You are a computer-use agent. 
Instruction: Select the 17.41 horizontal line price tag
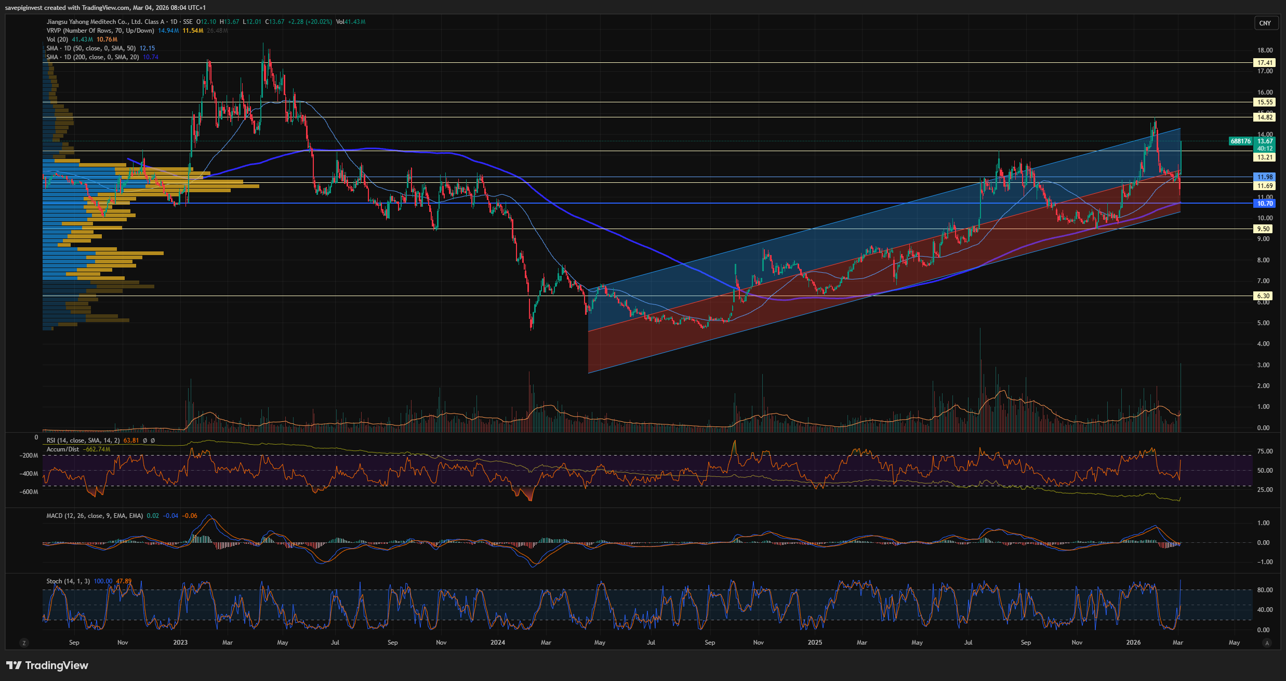[x=1265, y=63]
